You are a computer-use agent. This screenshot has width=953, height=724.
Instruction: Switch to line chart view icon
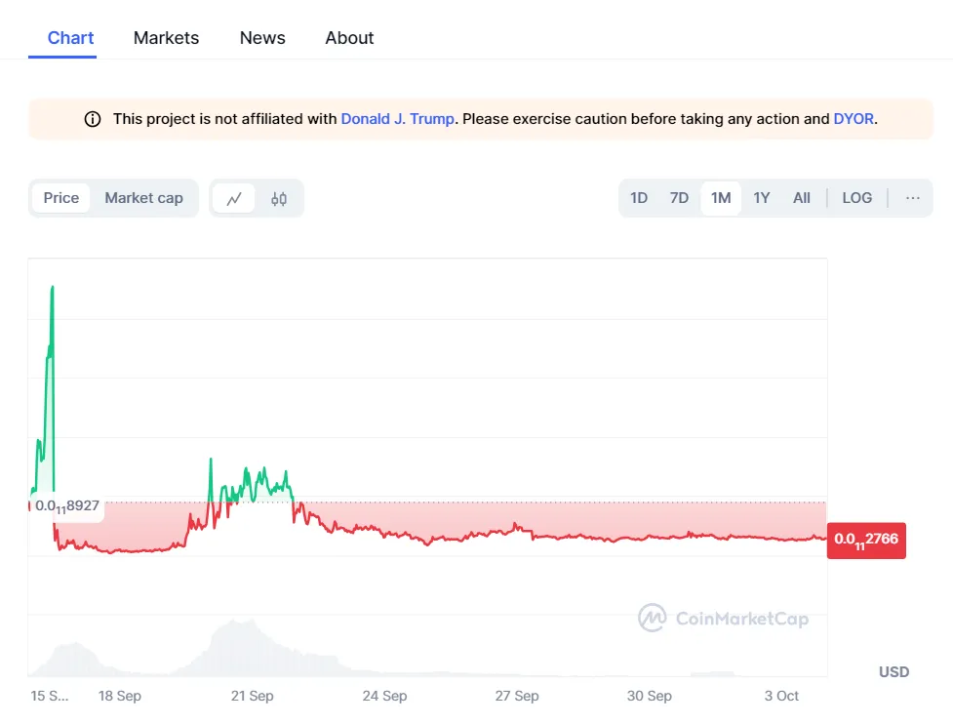234,198
